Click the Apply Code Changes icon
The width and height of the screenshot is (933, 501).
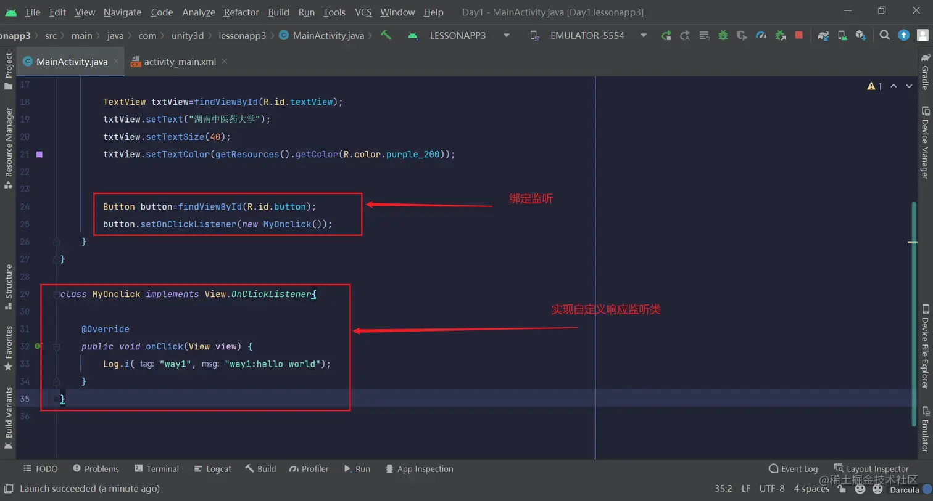(704, 36)
